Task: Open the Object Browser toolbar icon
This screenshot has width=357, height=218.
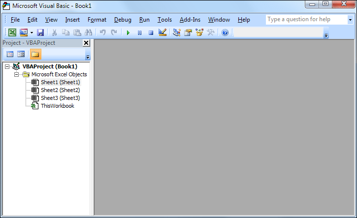Action: 199,32
